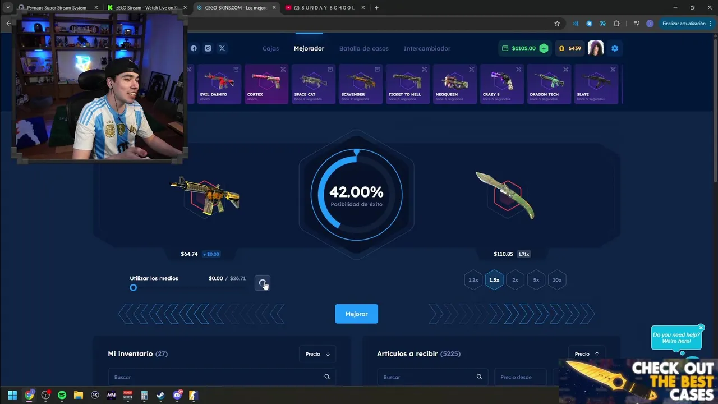
Task: Click the 'Precio desde' price field
Action: point(521,377)
